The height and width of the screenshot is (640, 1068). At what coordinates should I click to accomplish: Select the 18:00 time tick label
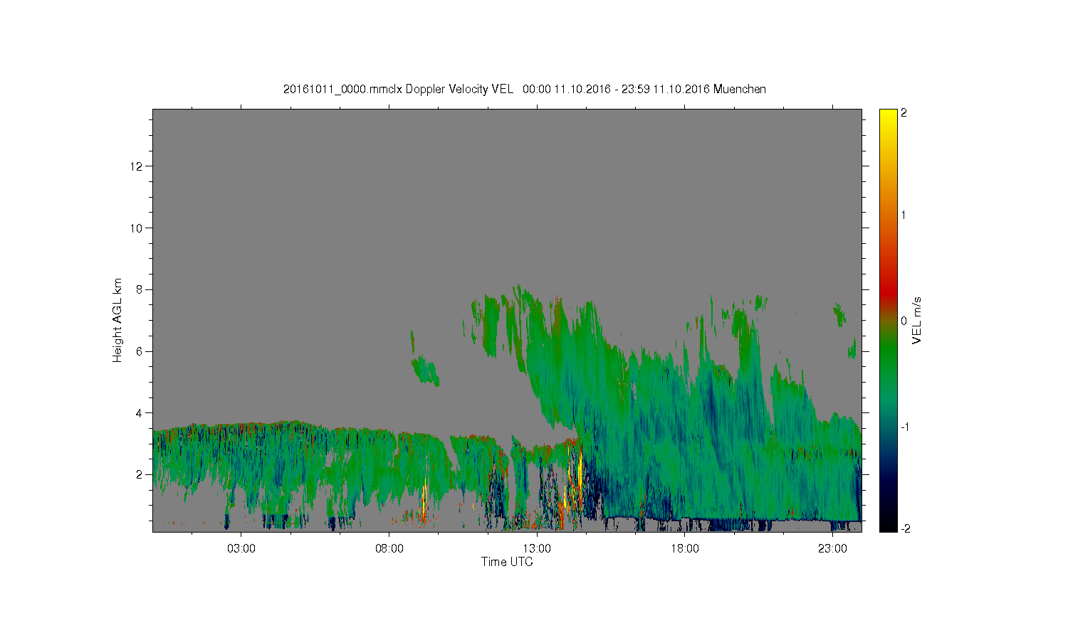point(685,549)
